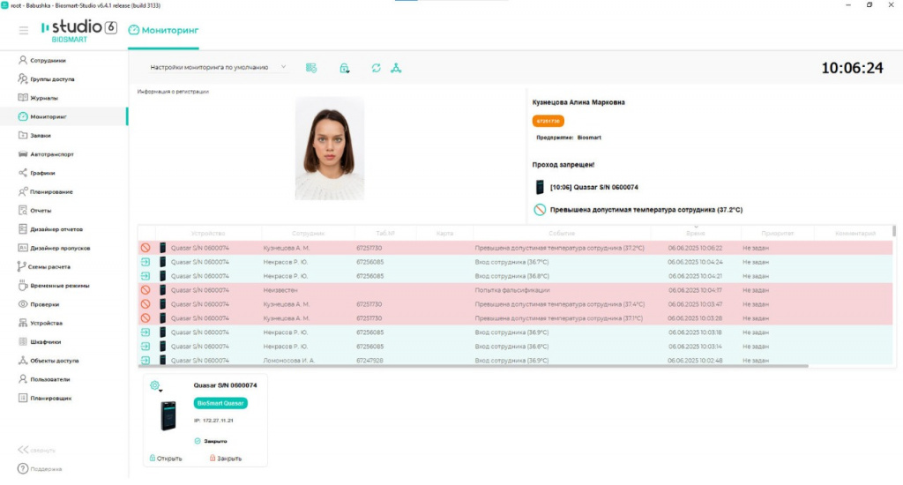Image resolution: width=903 pixels, height=485 pixels.
Task: Go to Устройства
Action: click(x=41, y=323)
